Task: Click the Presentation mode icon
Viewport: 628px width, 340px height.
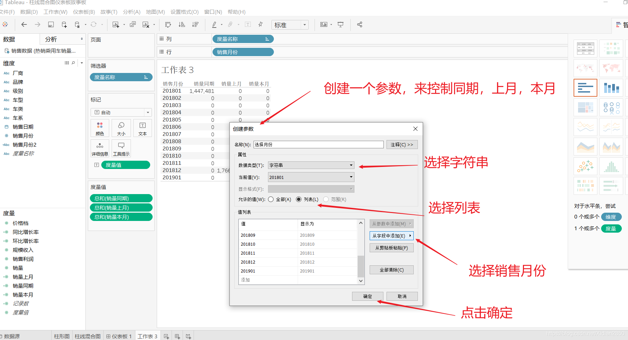Action: click(x=340, y=24)
